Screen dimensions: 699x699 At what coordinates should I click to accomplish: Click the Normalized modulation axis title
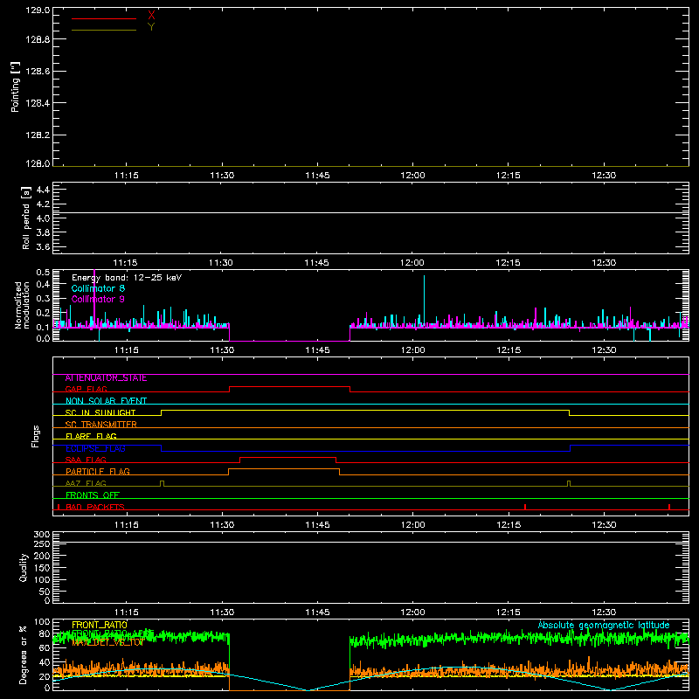pos(22,305)
